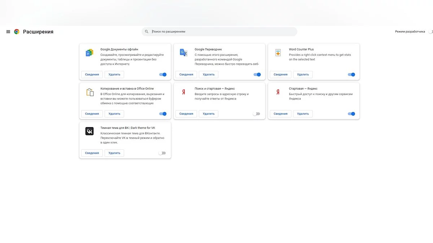The image size is (433, 243).
Task: Click the Chrome logo next to Расширения
Action: point(17,32)
